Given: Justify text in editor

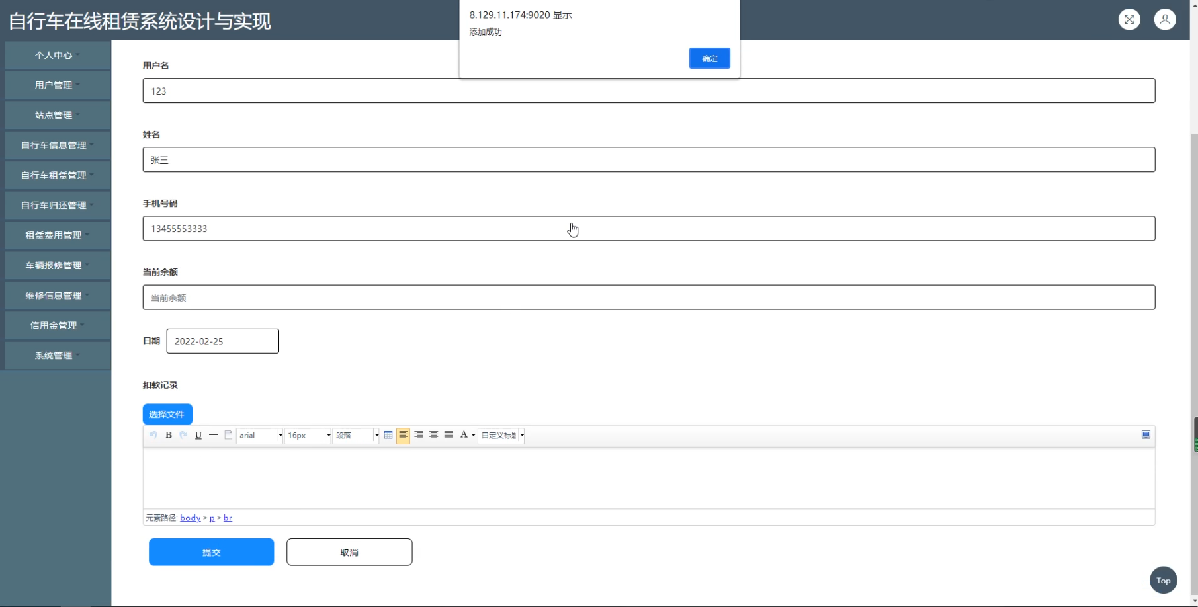Looking at the screenshot, I should click(449, 435).
